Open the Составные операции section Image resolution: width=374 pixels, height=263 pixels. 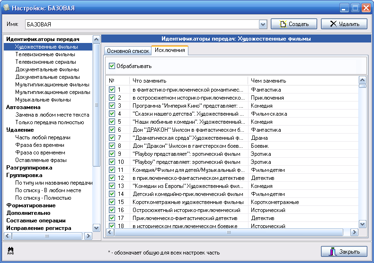[x=36, y=221]
